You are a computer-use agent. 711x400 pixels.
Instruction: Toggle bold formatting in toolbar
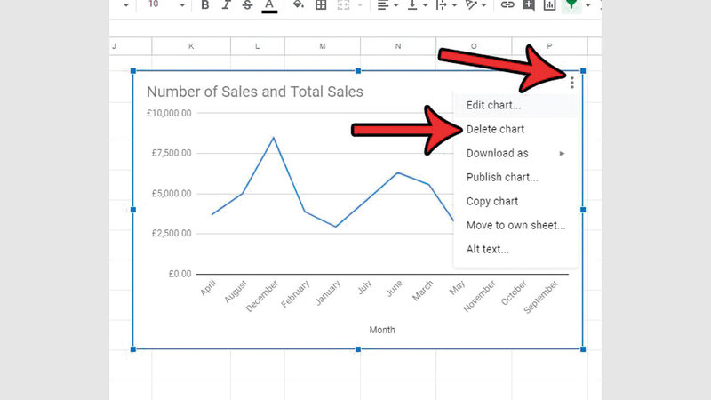click(x=205, y=5)
